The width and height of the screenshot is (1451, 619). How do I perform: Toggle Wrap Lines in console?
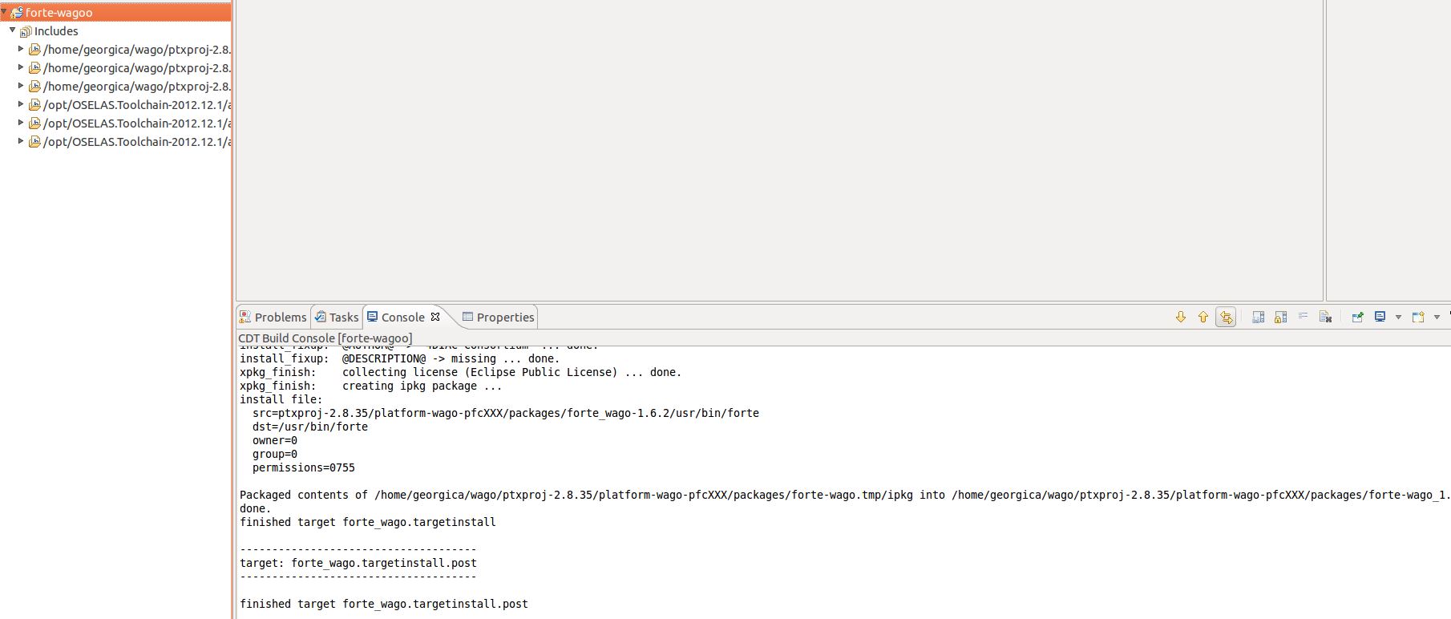click(x=1303, y=318)
